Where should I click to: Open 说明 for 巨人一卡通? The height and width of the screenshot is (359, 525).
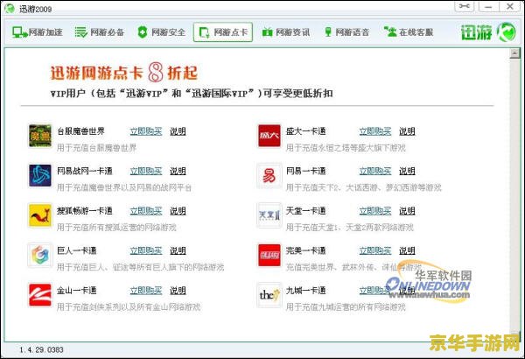[178, 250]
